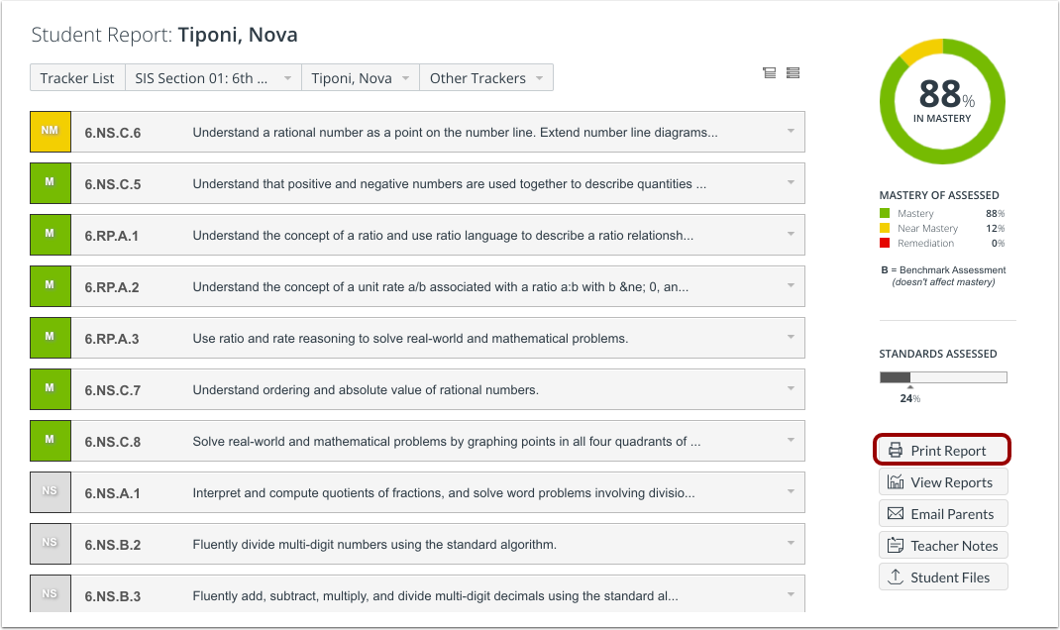Select the Email Parents envelope icon
1060x630 pixels.
pyautogui.click(x=896, y=513)
